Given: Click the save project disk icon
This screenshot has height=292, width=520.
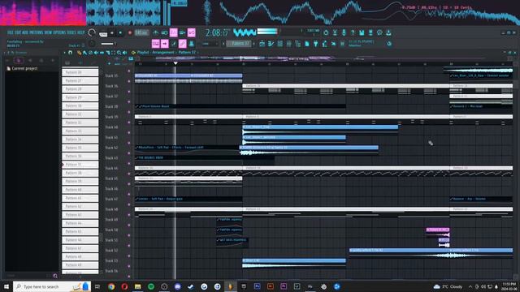Looking at the screenshot, I should pyautogui.click(x=362, y=32).
